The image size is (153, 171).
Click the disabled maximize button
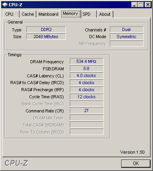(141, 5)
